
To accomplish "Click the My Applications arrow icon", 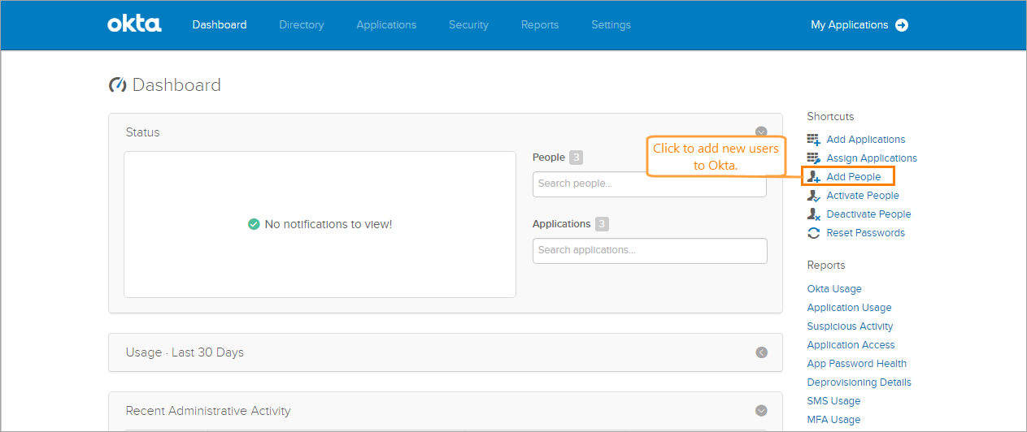I will pos(902,25).
